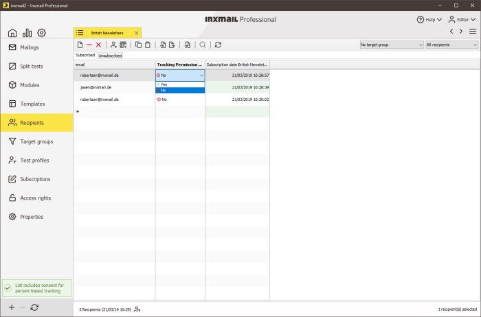Screen dimensions: 481x317
Task: Import recipients with the import file icon
Action: click(x=163, y=45)
